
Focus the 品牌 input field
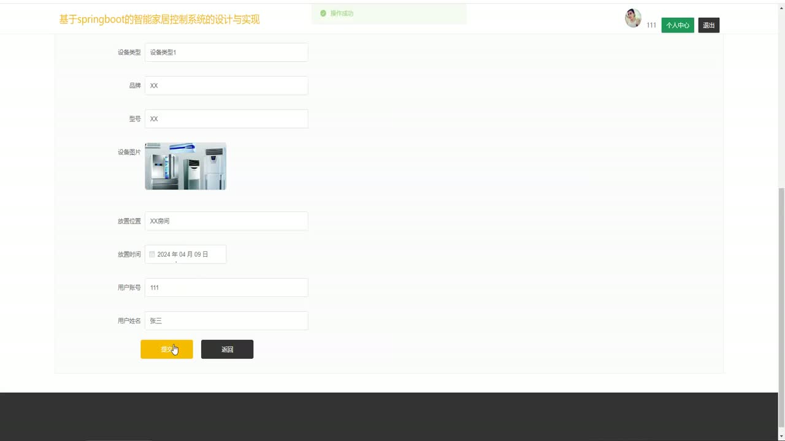point(226,86)
